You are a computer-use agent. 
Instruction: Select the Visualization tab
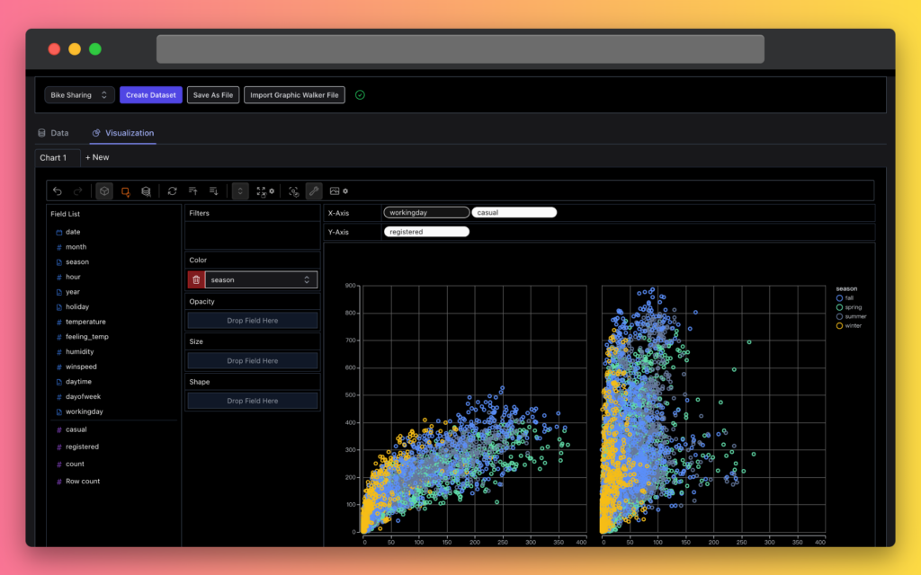pos(122,133)
